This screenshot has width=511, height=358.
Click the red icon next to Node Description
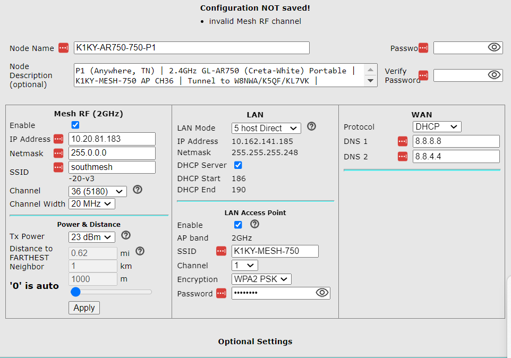423,75
